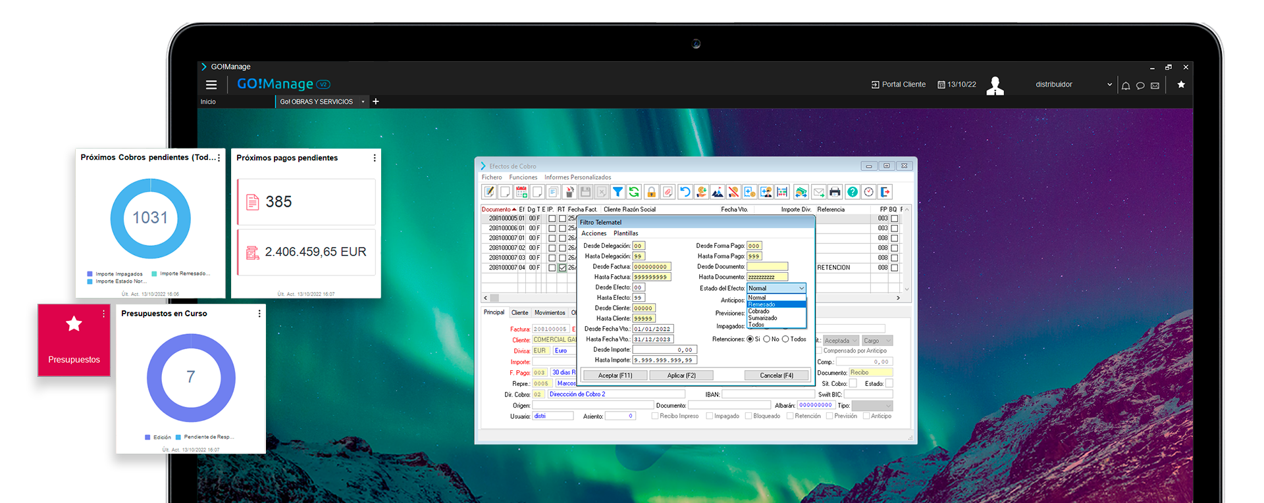Click the send email icon in toolbar

(x=818, y=192)
